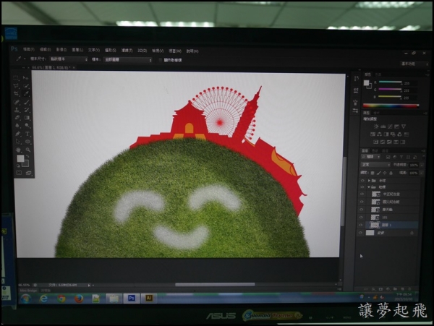Select the Gradient tool
Screen dimensions: 434x326
pyautogui.click(x=27, y=118)
